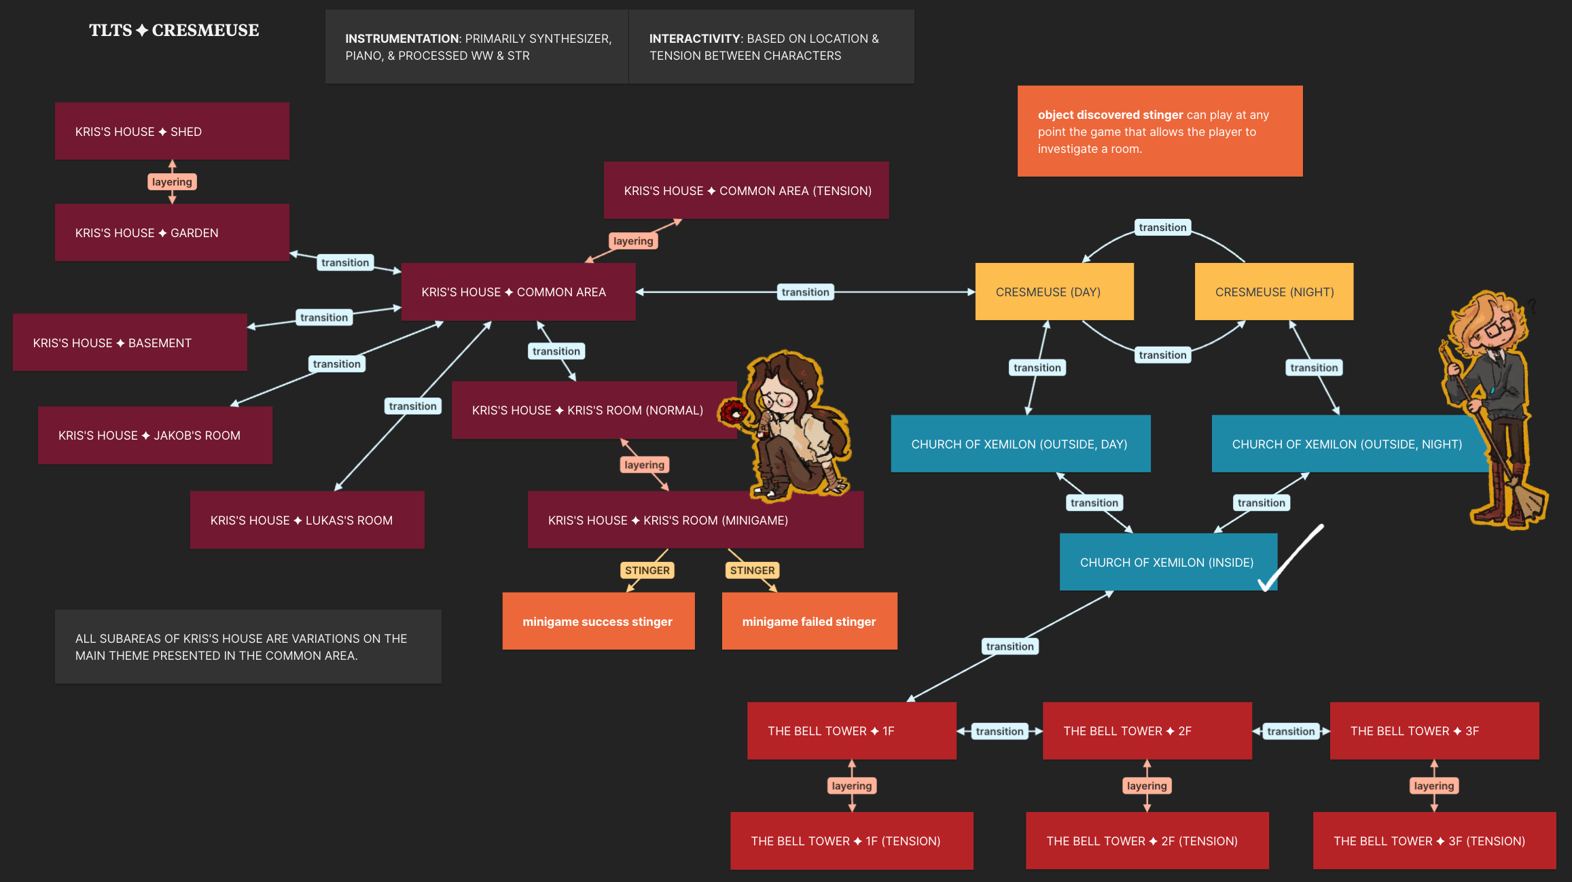Select layering label below Kris's Room (Normal)
Screen dimensions: 1572x882
[x=644, y=465]
